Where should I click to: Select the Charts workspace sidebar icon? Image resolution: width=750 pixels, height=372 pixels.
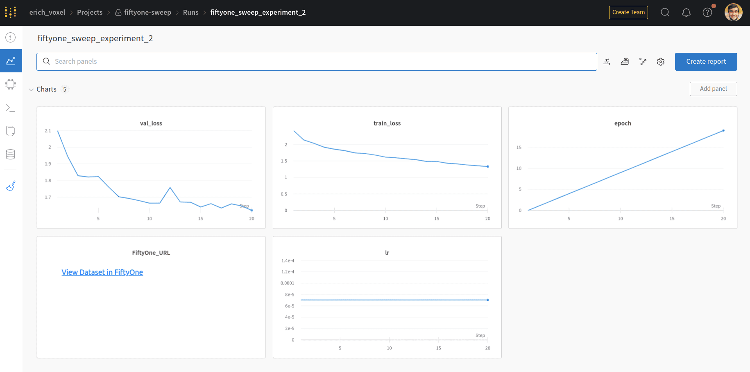click(11, 61)
